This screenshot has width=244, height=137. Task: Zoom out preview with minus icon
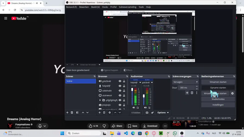67,65
